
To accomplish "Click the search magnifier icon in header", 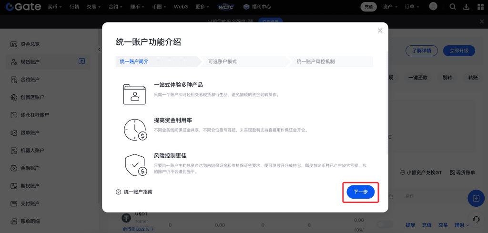I will [x=453, y=7].
